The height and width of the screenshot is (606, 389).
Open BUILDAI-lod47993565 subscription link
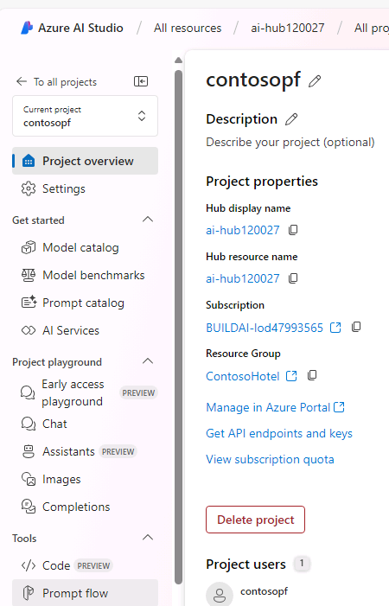tap(265, 328)
